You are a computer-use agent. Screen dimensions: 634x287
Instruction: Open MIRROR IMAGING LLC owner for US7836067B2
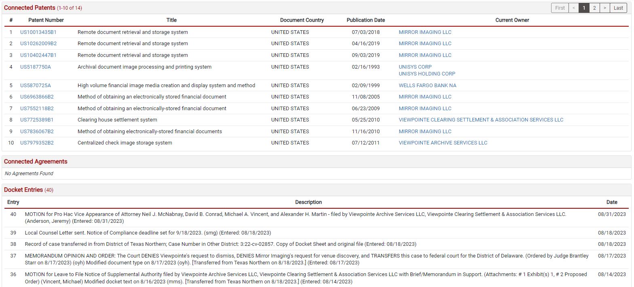[x=425, y=132]
